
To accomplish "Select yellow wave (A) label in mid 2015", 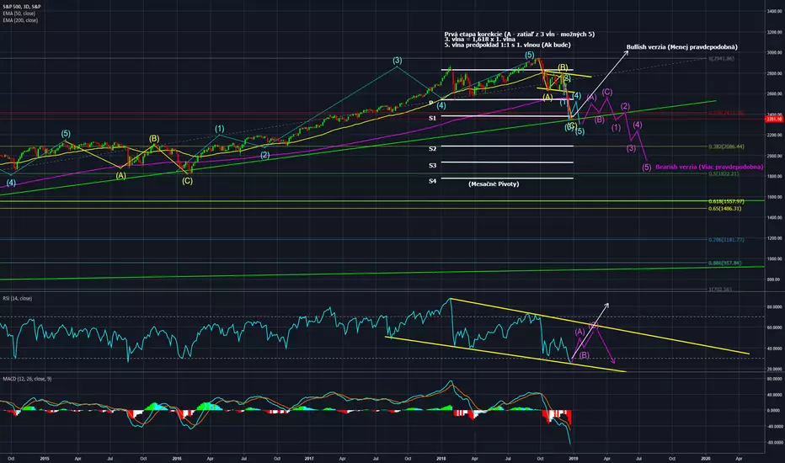I will click(120, 176).
